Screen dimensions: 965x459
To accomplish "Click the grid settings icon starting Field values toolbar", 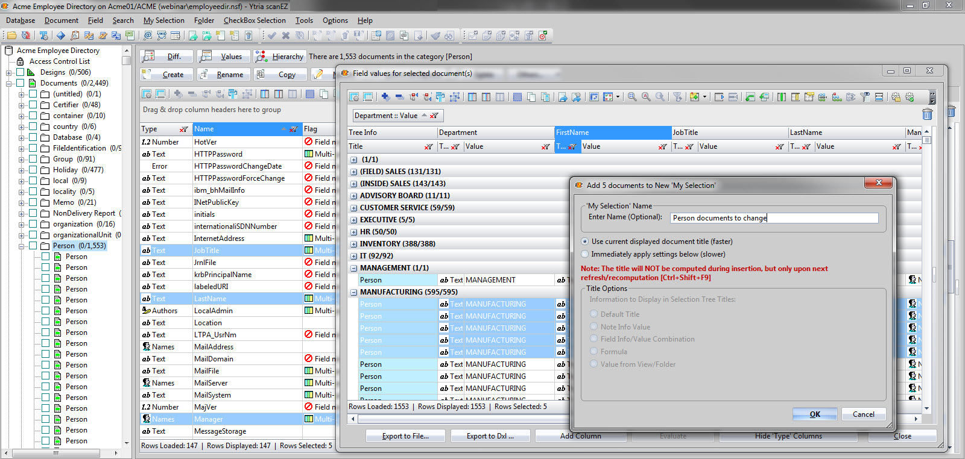I will tap(354, 96).
